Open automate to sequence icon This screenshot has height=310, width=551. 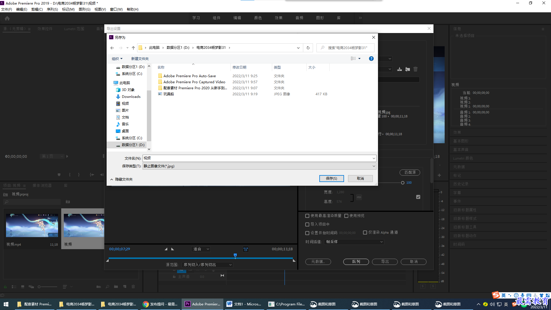click(x=99, y=287)
